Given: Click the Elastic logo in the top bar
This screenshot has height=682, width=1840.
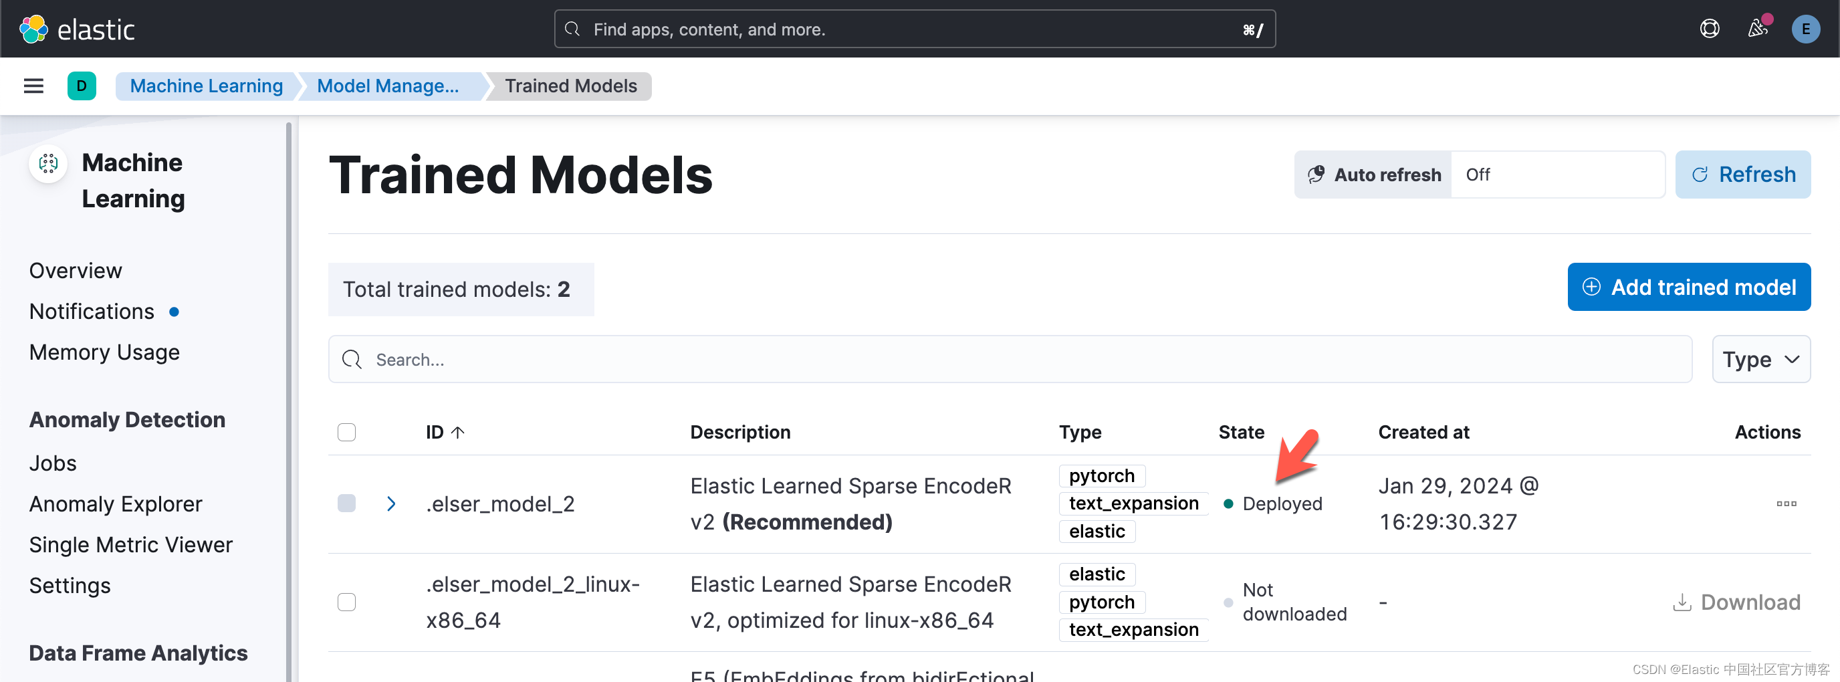Looking at the screenshot, I should tap(76, 29).
